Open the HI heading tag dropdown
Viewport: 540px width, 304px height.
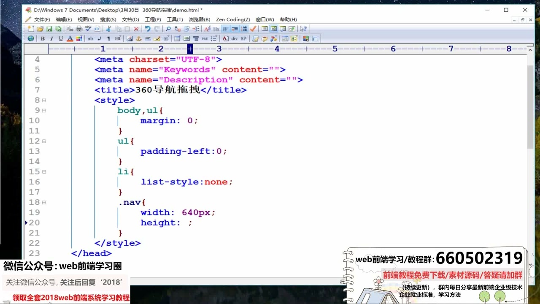coord(118,38)
